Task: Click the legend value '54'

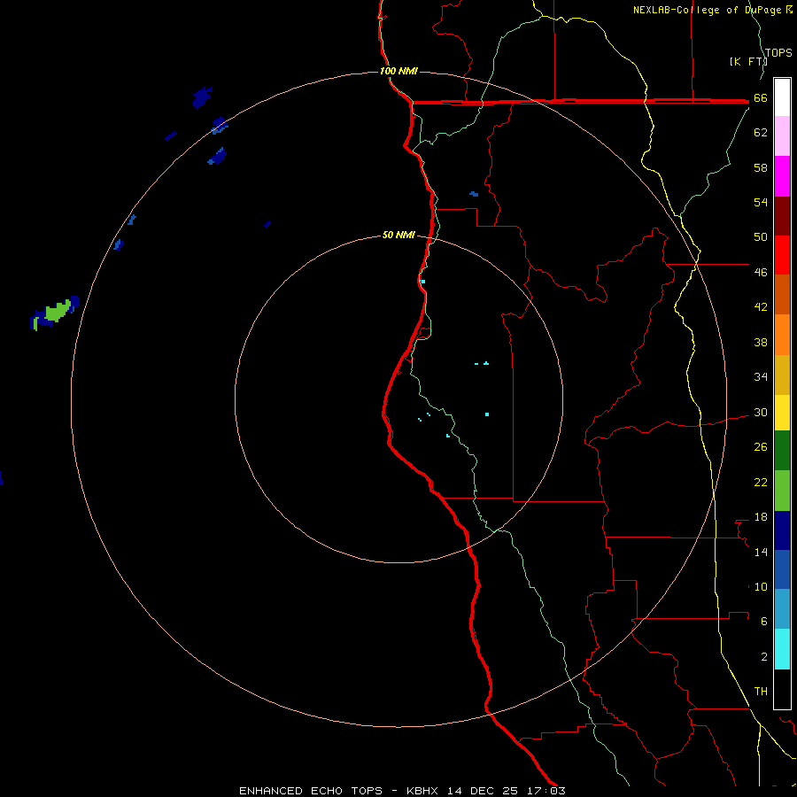Action: click(x=761, y=202)
